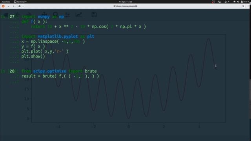251x141 pixels.
Task: Open the terminal kebab menu
Action: [248, 6]
